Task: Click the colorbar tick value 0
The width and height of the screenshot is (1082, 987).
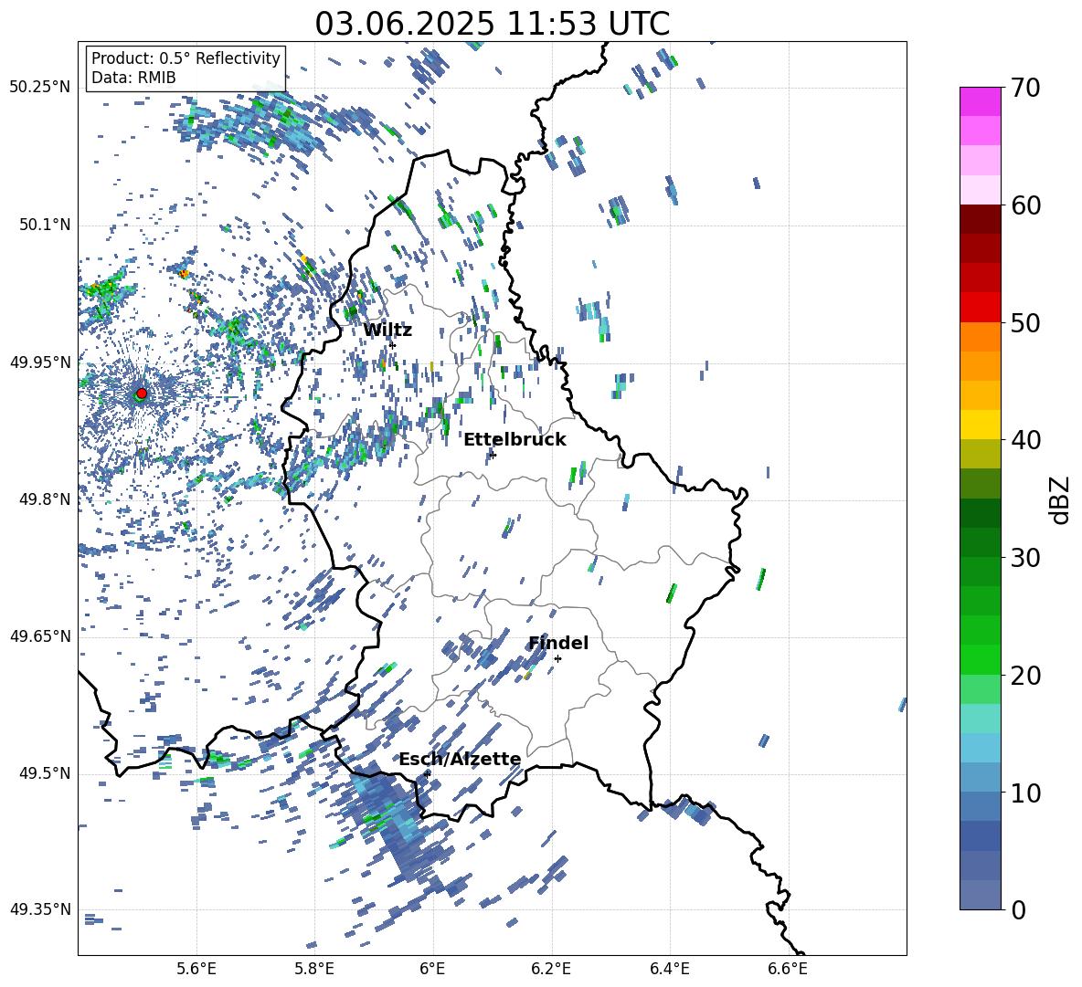Action: [1018, 909]
